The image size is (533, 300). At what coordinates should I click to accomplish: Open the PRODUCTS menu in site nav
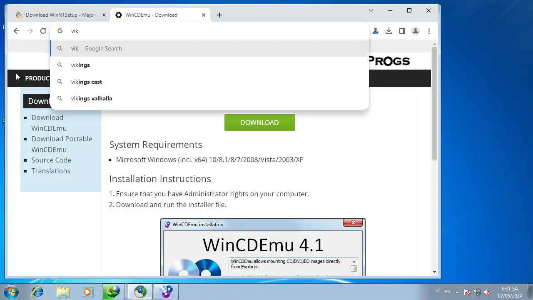[x=37, y=78]
